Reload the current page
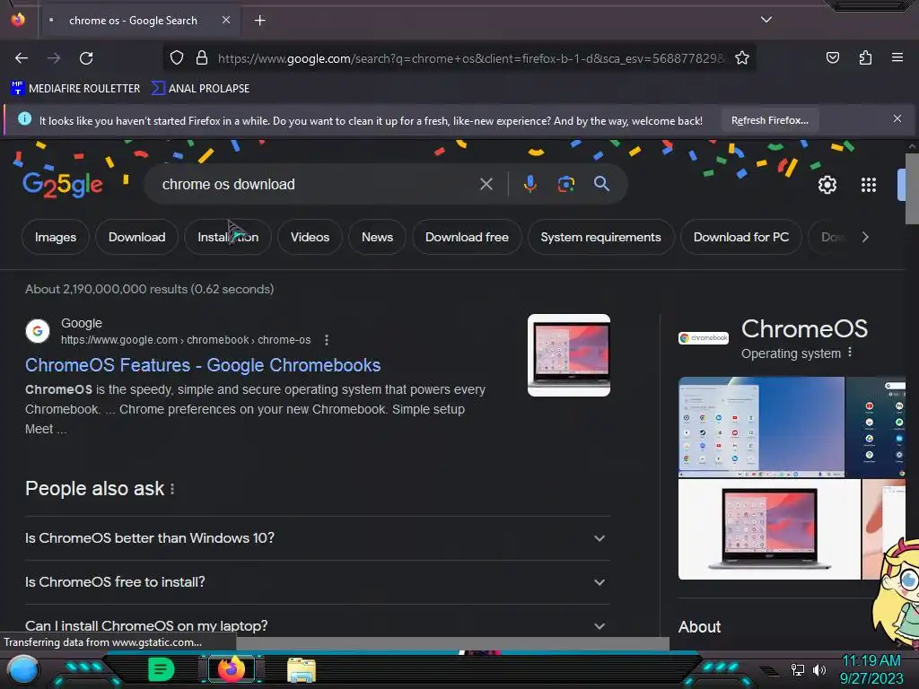The width and height of the screenshot is (919, 689). tap(86, 58)
